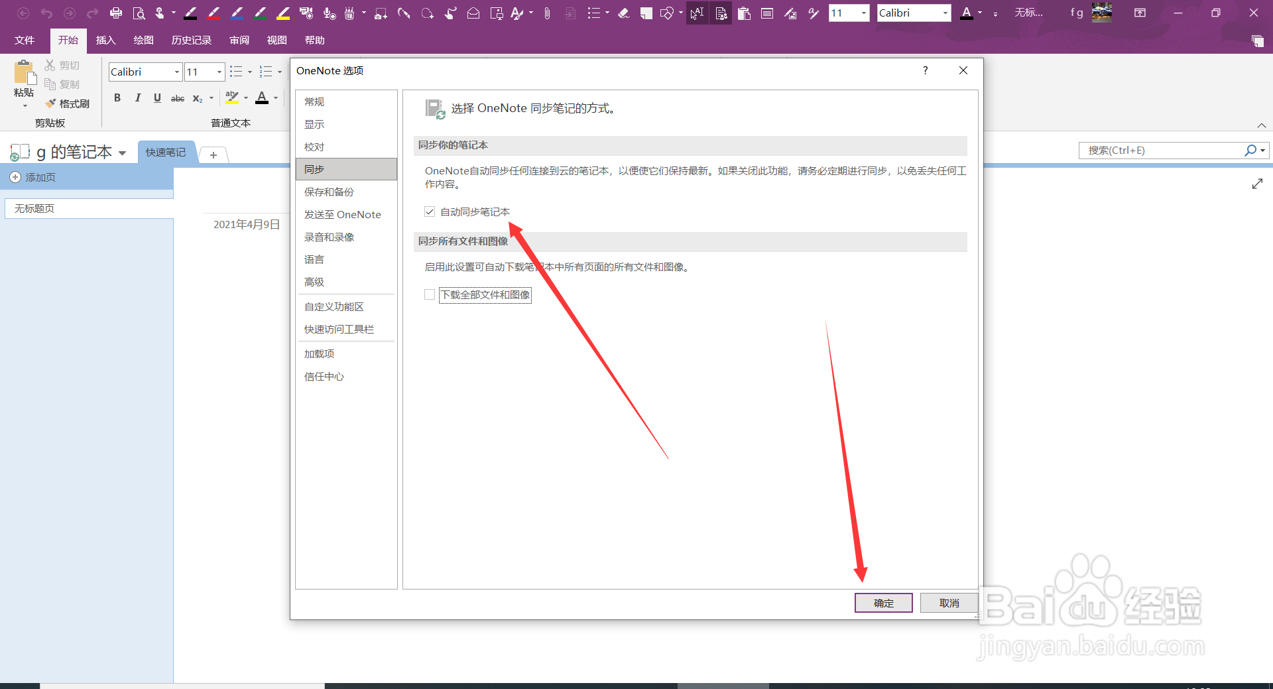Image resolution: width=1273 pixels, height=689 pixels.
Task: Open the font size 11 dropdown in the ribbon
Action: click(x=219, y=72)
